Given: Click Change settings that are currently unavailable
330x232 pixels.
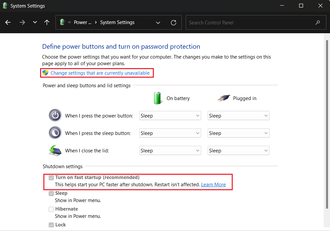Looking at the screenshot, I should click(100, 73).
